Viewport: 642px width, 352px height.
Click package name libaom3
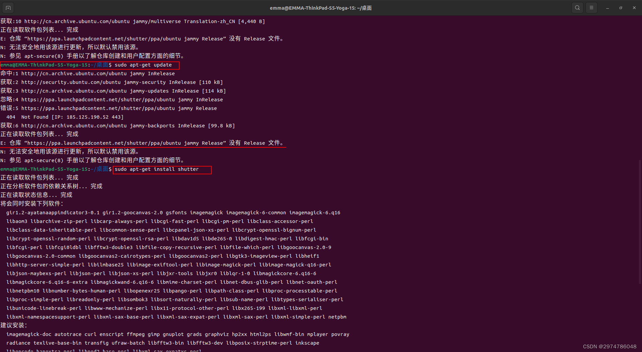(x=17, y=221)
